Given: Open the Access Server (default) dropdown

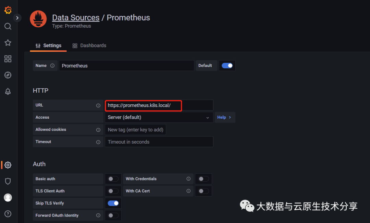Looking at the screenshot, I should (159, 117).
